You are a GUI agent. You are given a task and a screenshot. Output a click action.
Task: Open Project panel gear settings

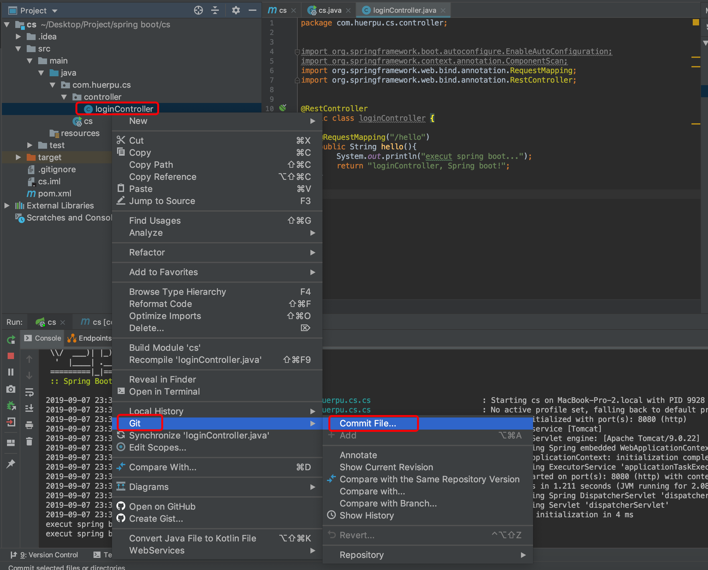(236, 10)
